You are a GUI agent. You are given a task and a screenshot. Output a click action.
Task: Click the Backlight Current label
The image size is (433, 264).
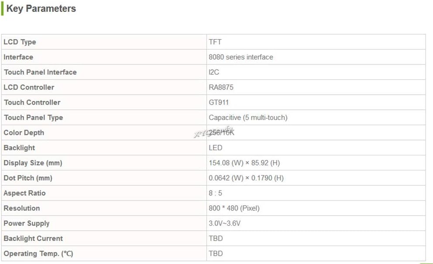pyautogui.click(x=33, y=238)
